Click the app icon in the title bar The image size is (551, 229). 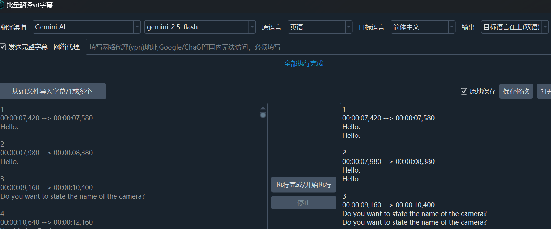pyautogui.click(x=2, y=5)
